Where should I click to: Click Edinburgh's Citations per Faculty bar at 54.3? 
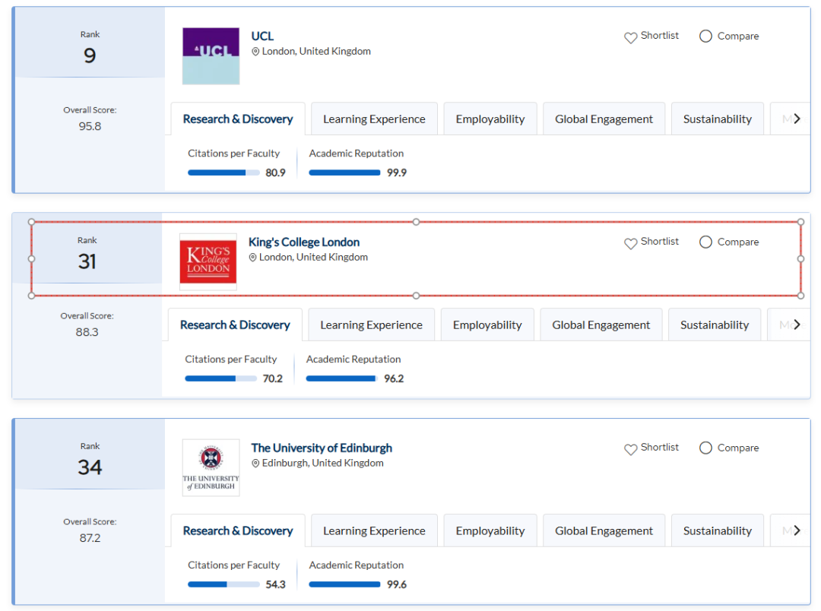(223, 584)
